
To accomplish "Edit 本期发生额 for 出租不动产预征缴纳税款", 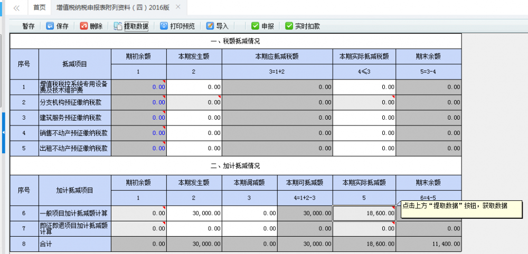I will (194, 149).
